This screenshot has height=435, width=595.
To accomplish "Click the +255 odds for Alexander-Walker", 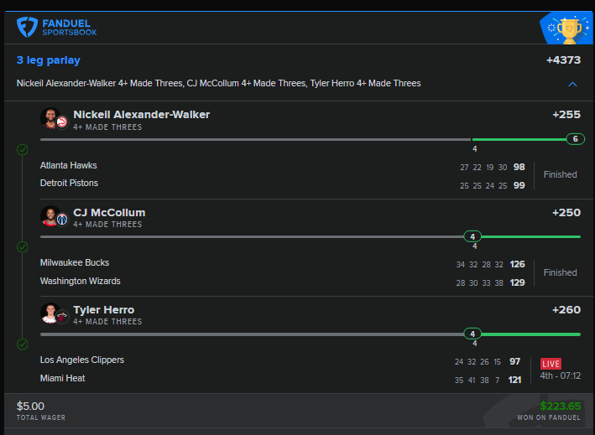I will coord(566,115).
